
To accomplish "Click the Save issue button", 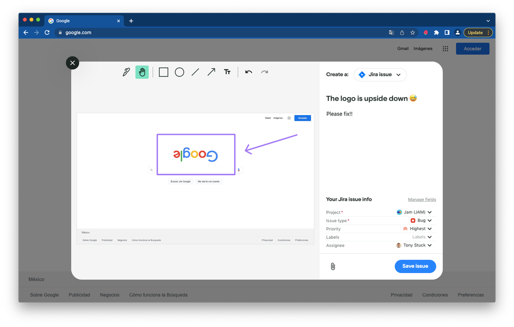I will pyautogui.click(x=415, y=266).
